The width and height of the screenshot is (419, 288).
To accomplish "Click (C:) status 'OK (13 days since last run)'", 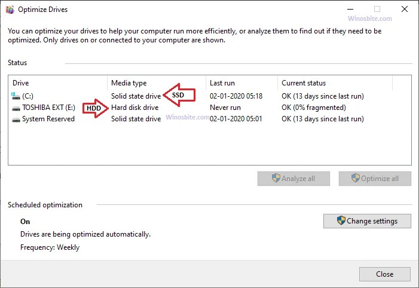I will click(x=323, y=96).
